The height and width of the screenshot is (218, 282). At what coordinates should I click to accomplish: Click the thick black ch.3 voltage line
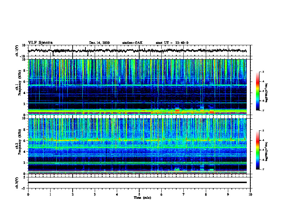click(137, 182)
